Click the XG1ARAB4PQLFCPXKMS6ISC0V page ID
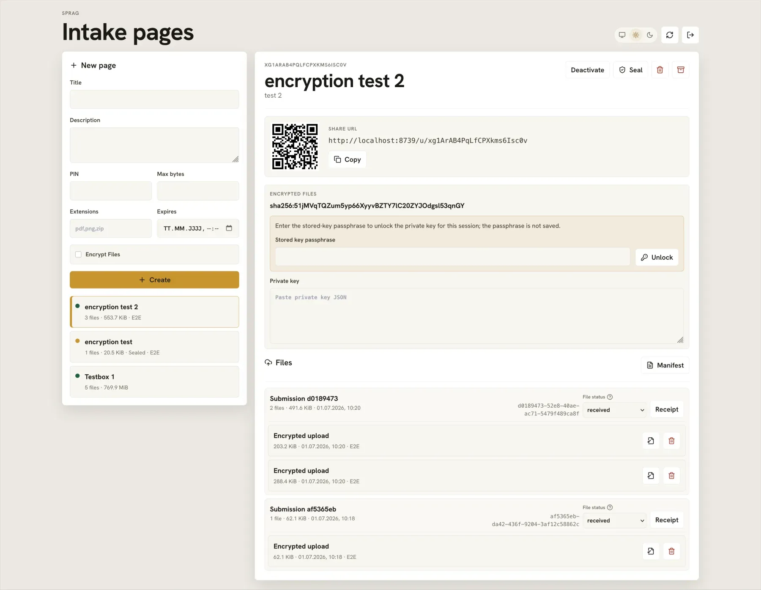Image resolution: width=761 pixels, height=590 pixels. tap(305, 65)
